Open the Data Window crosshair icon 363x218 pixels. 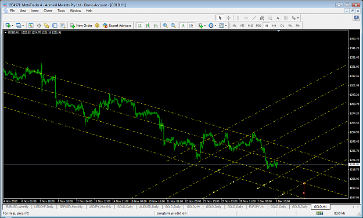click(39, 26)
